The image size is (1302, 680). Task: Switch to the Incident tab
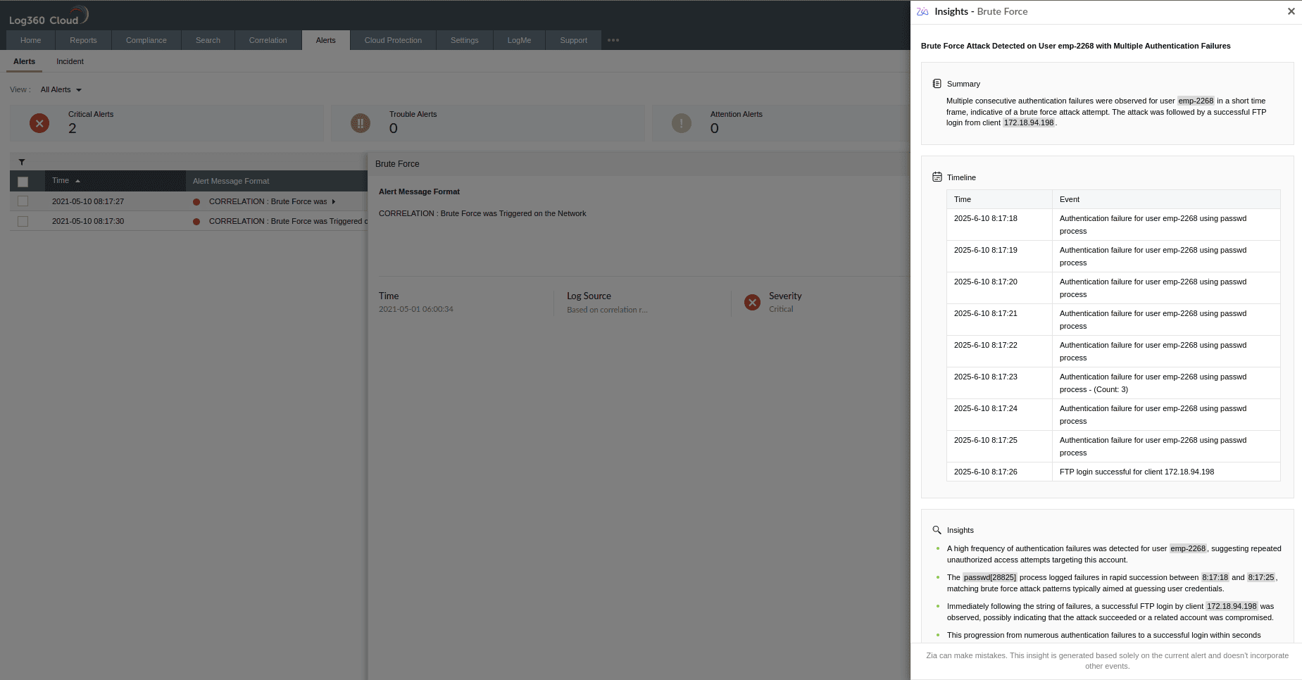point(70,61)
